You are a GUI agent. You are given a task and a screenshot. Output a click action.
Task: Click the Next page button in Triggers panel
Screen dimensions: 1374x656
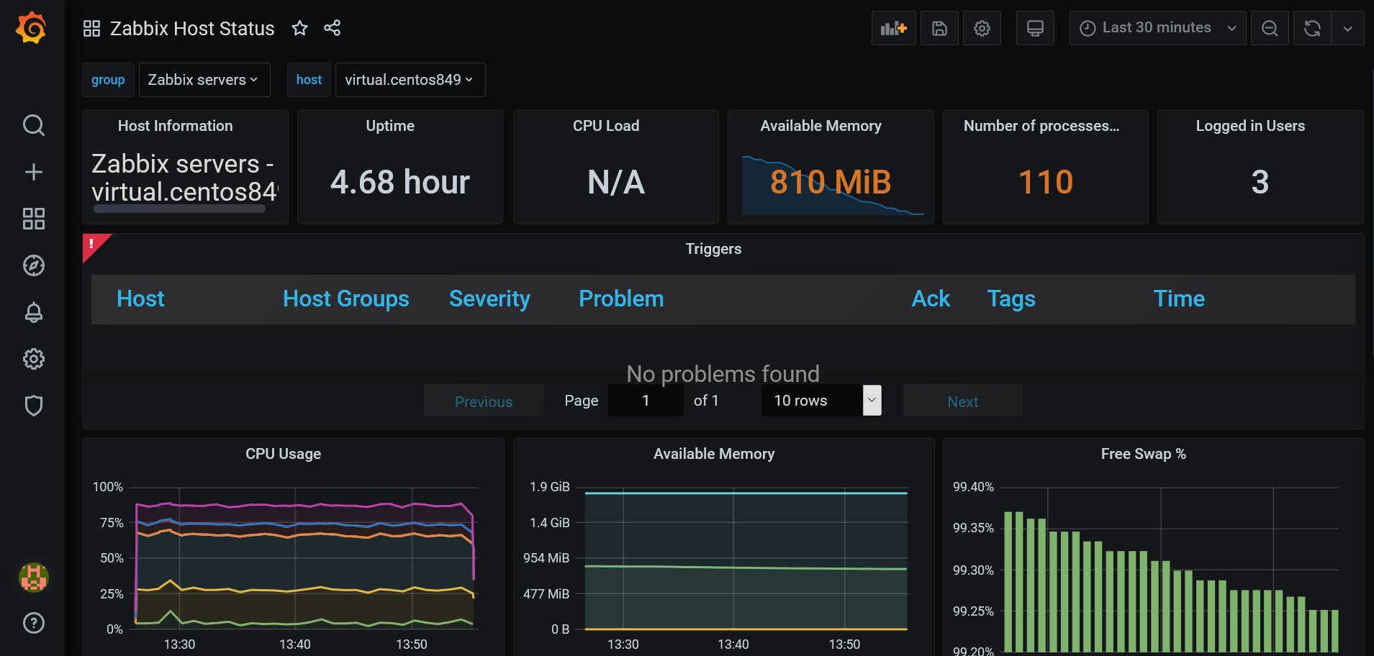(962, 400)
